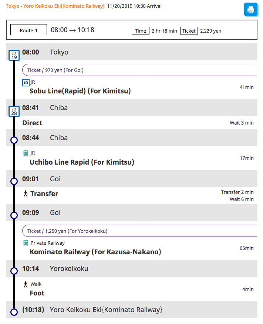Click the Tokyo - Yoro Keikoku Eki heading

pos(55,6)
